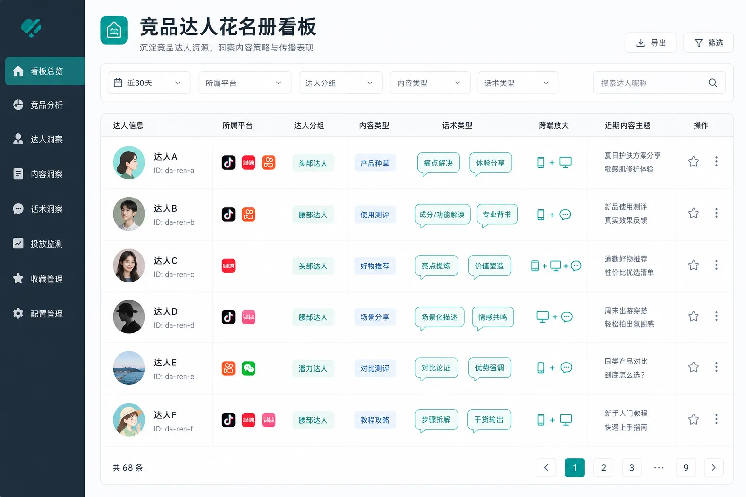The image size is (746, 497).
Task: Click the 潜力达人 group tag
Action: click(x=313, y=368)
